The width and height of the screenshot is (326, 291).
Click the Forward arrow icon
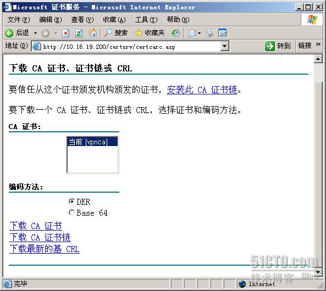point(45,33)
